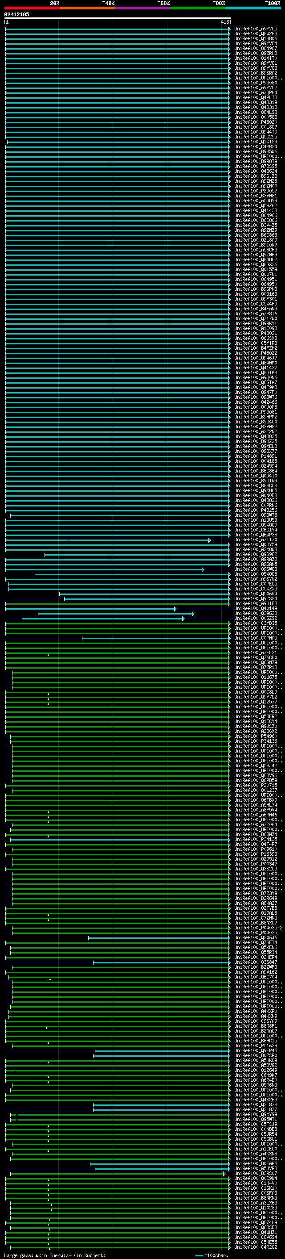The width and height of the screenshot is (285, 1259).
Task: Select label UniRef100_Q944T9
Action: tap(256, 132)
